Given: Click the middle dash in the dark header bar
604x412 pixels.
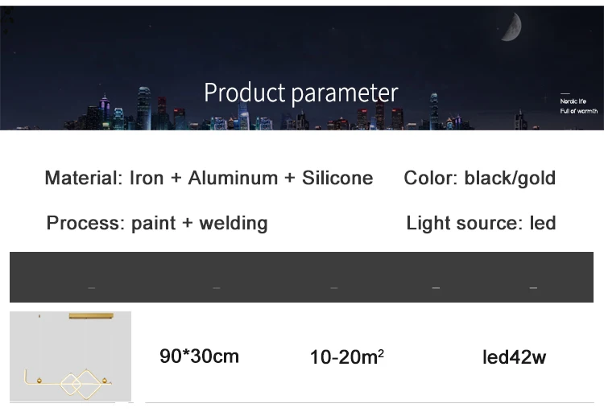Looking at the screenshot, I should click(334, 287).
